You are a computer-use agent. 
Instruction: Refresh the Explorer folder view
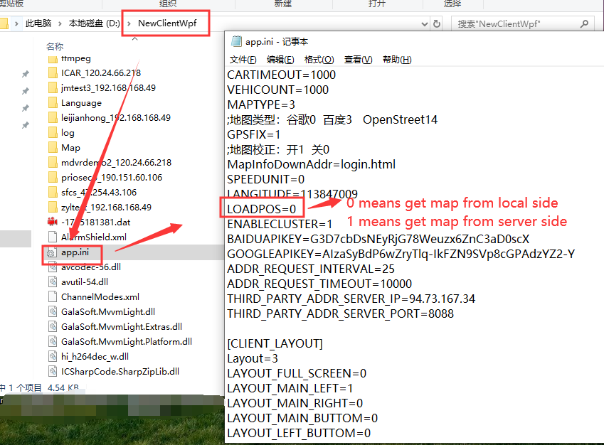(437, 24)
